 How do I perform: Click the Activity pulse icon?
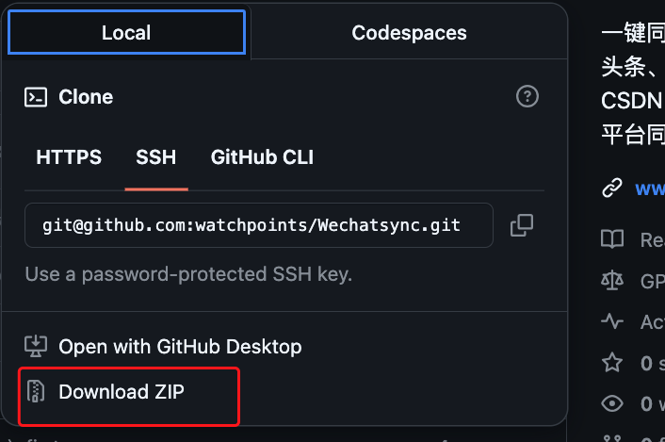[612, 321]
